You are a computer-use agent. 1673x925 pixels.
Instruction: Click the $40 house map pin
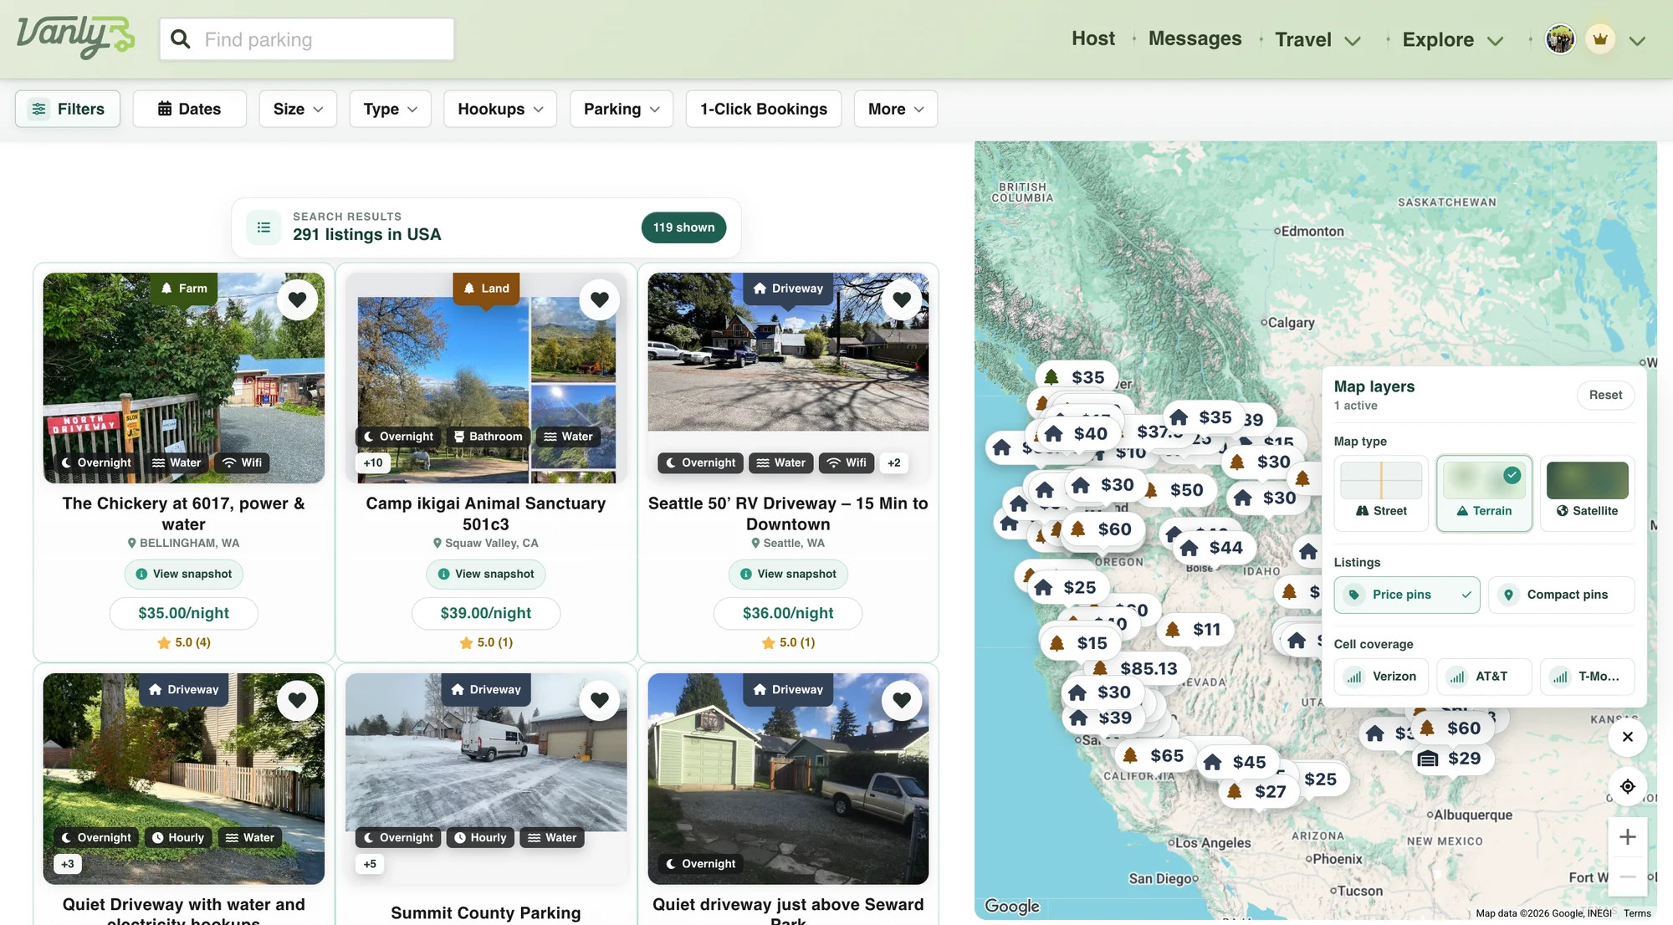point(1077,433)
